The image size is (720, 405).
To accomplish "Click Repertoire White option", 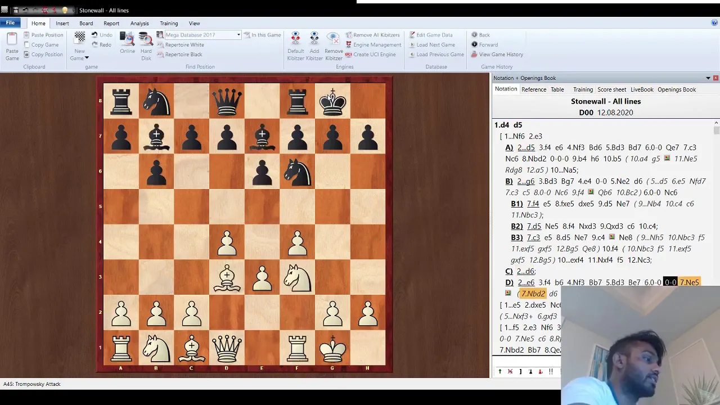I will click(x=180, y=45).
